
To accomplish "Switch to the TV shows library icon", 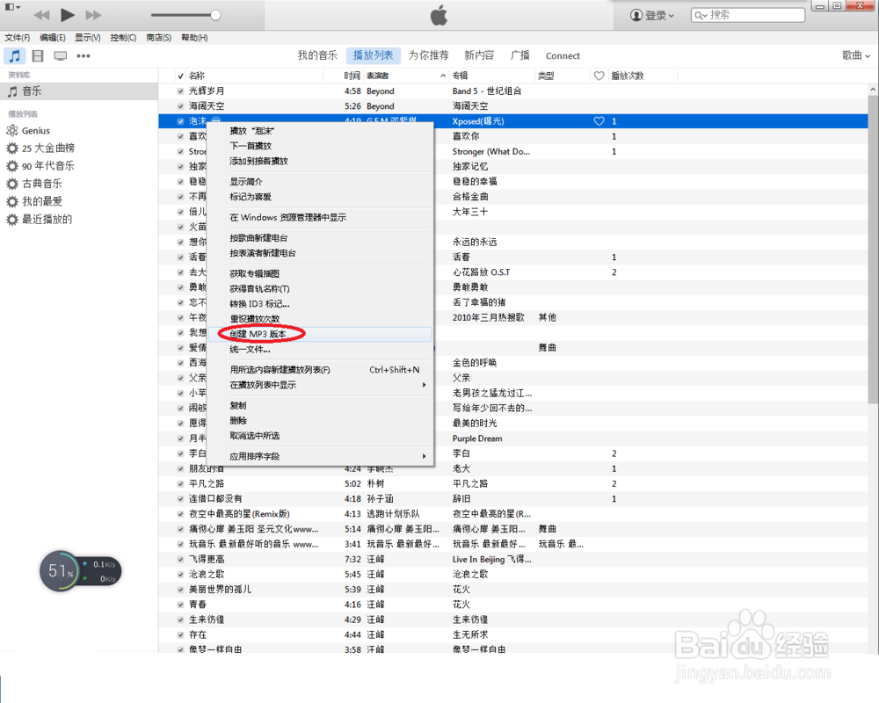I will 60,55.
